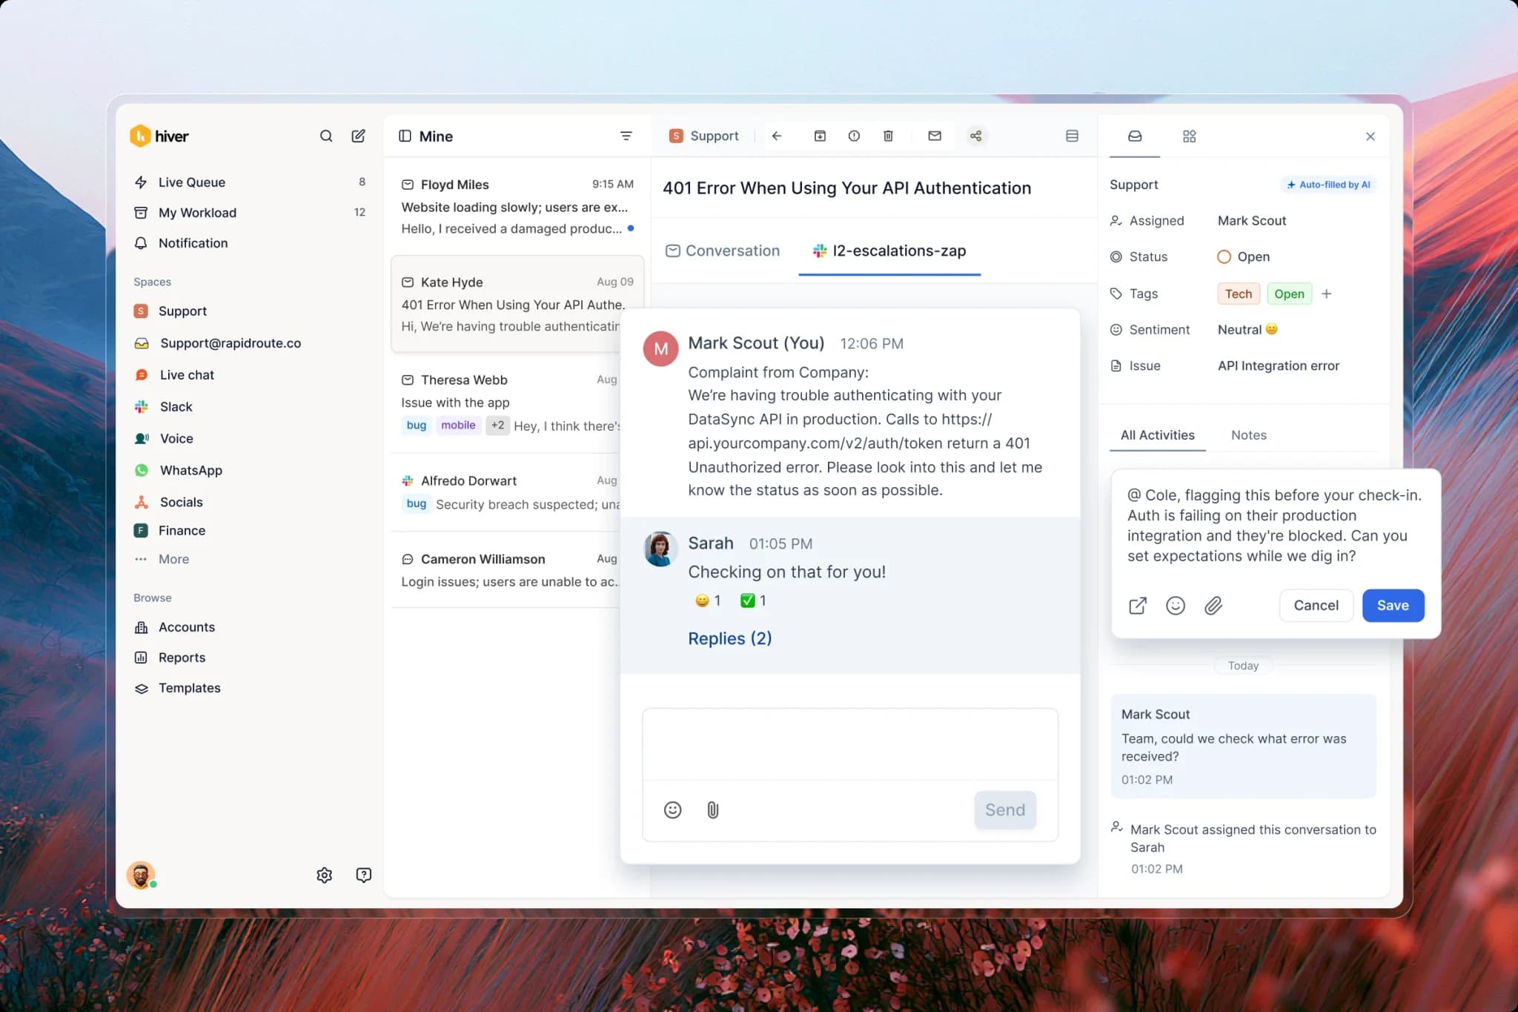The image size is (1518, 1012).
Task: Cancel the note
Action: [x=1316, y=605]
